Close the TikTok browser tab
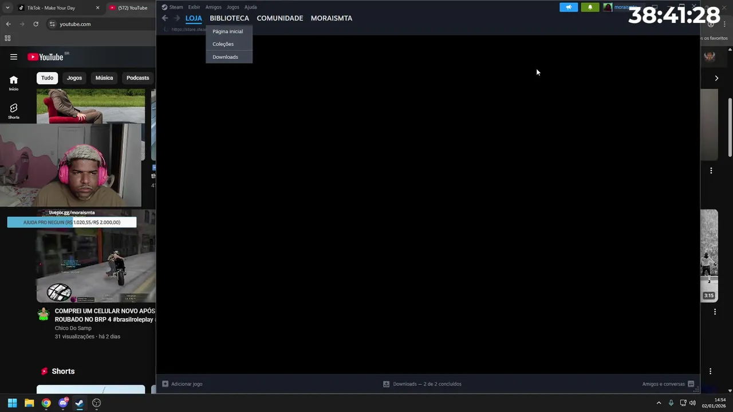 [x=97, y=8]
